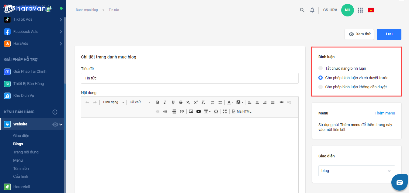Insert a video into the content
This screenshot has width=409, height=193.
point(199,111)
